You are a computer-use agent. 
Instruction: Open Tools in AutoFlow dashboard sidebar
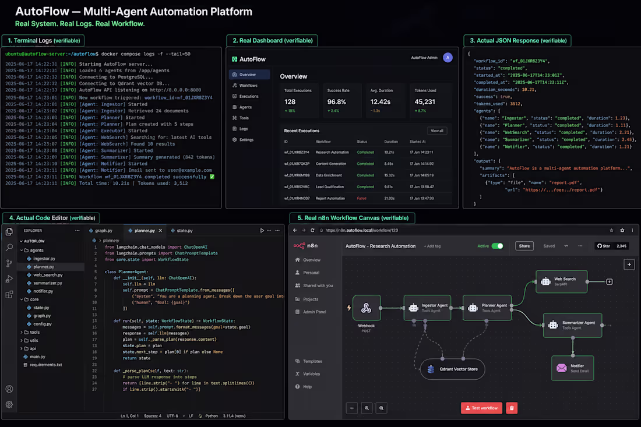(x=244, y=118)
